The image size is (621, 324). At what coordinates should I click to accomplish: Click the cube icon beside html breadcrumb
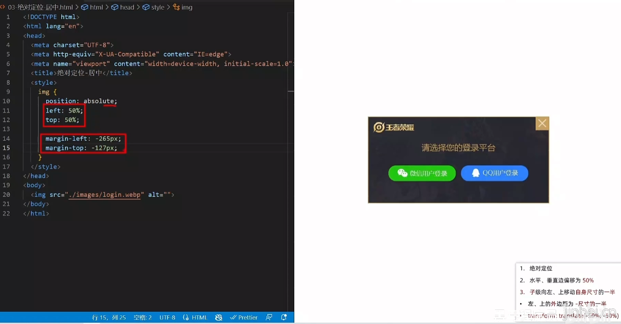pyautogui.click(x=85, y=7)
